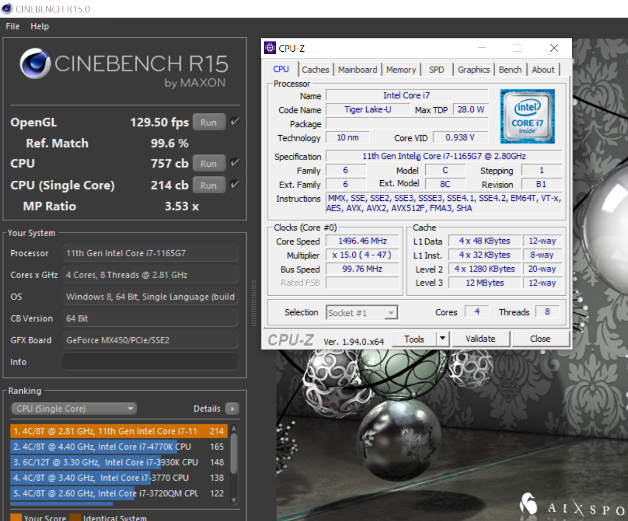
Task: Click the Multiplier value x 15.0
Action: point(363,255)
